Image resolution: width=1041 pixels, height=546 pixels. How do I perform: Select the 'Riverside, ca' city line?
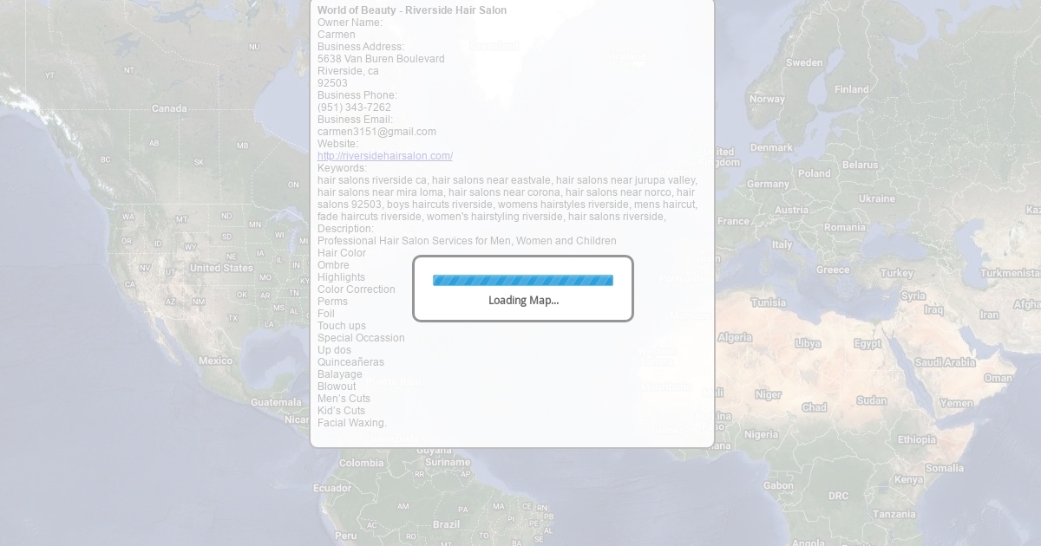coord(348,71)
